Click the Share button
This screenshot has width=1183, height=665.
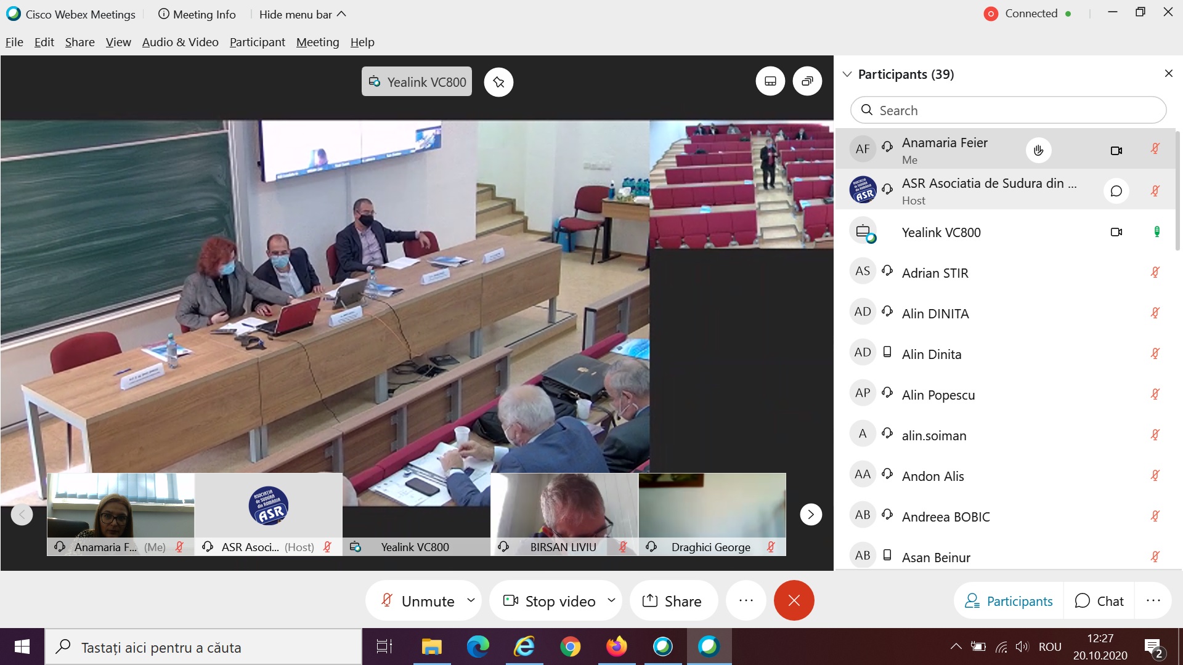click(x=672, y=600)
